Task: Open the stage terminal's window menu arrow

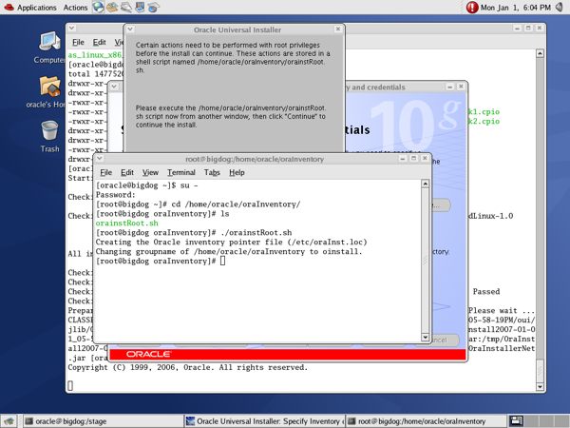Action: [x=72, y=29]
